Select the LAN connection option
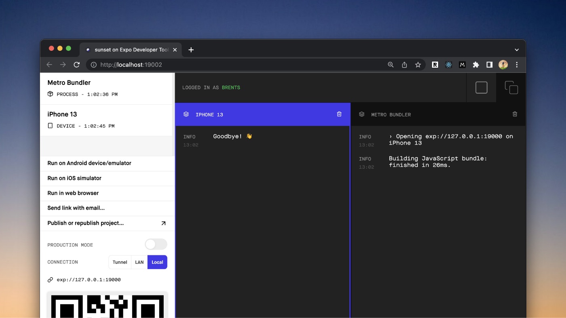Screen dimensions: 566x318 pos(139,262)
